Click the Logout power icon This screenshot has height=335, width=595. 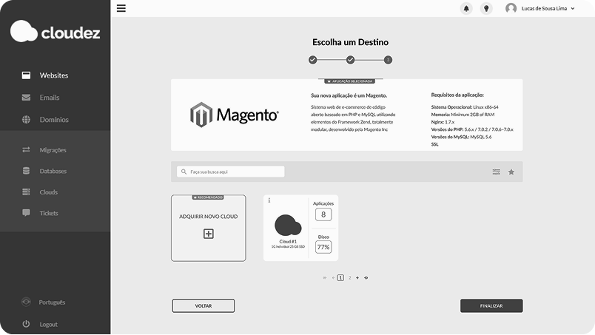click(x=26, y=324)
